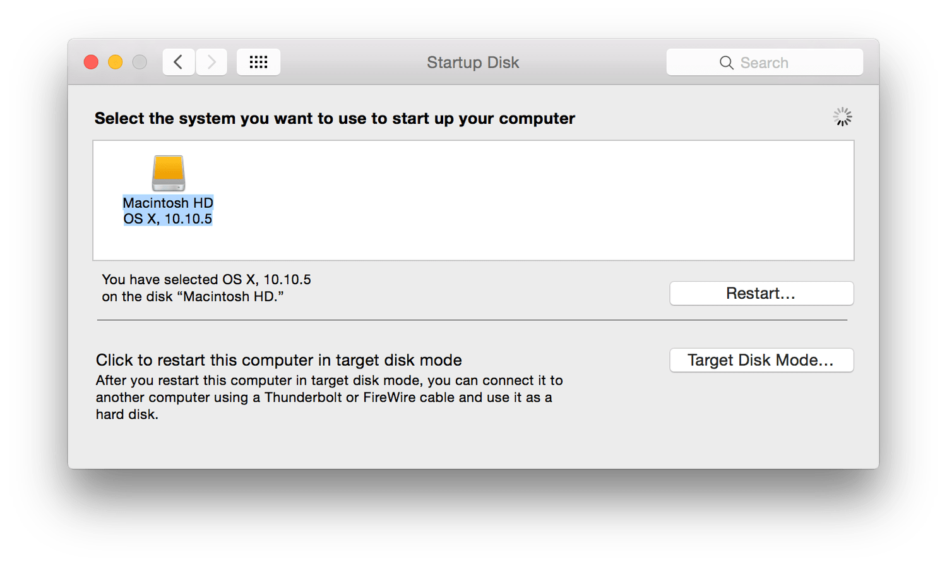The width and height of the screenshot is (947, 566).
Task: Click the gray disabled zoom button
Action: pos(140,62)
